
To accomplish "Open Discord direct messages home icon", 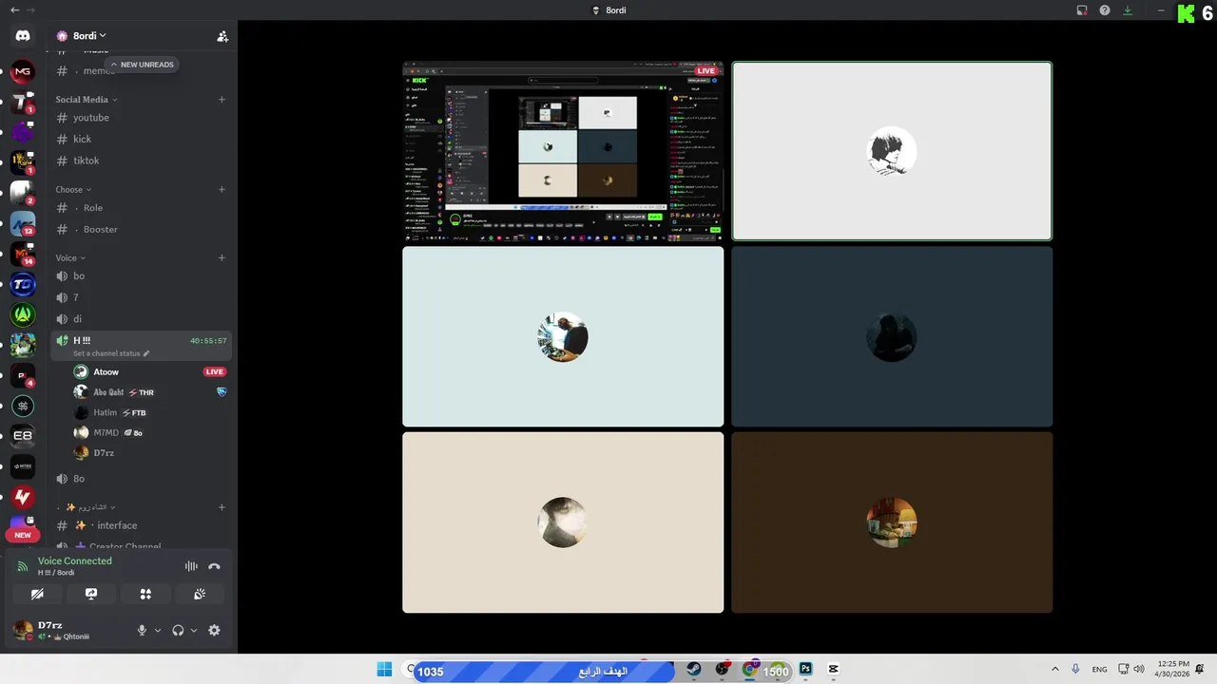I will point(23,36).
